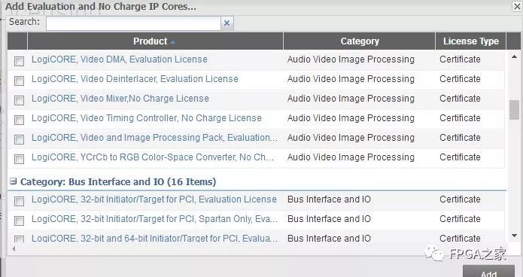Check the 32-bit Initiator/Target PCI Evaluation box
The width and height of the screenshot is (523, 277).
pyautogui.click(x=19, y=201)
